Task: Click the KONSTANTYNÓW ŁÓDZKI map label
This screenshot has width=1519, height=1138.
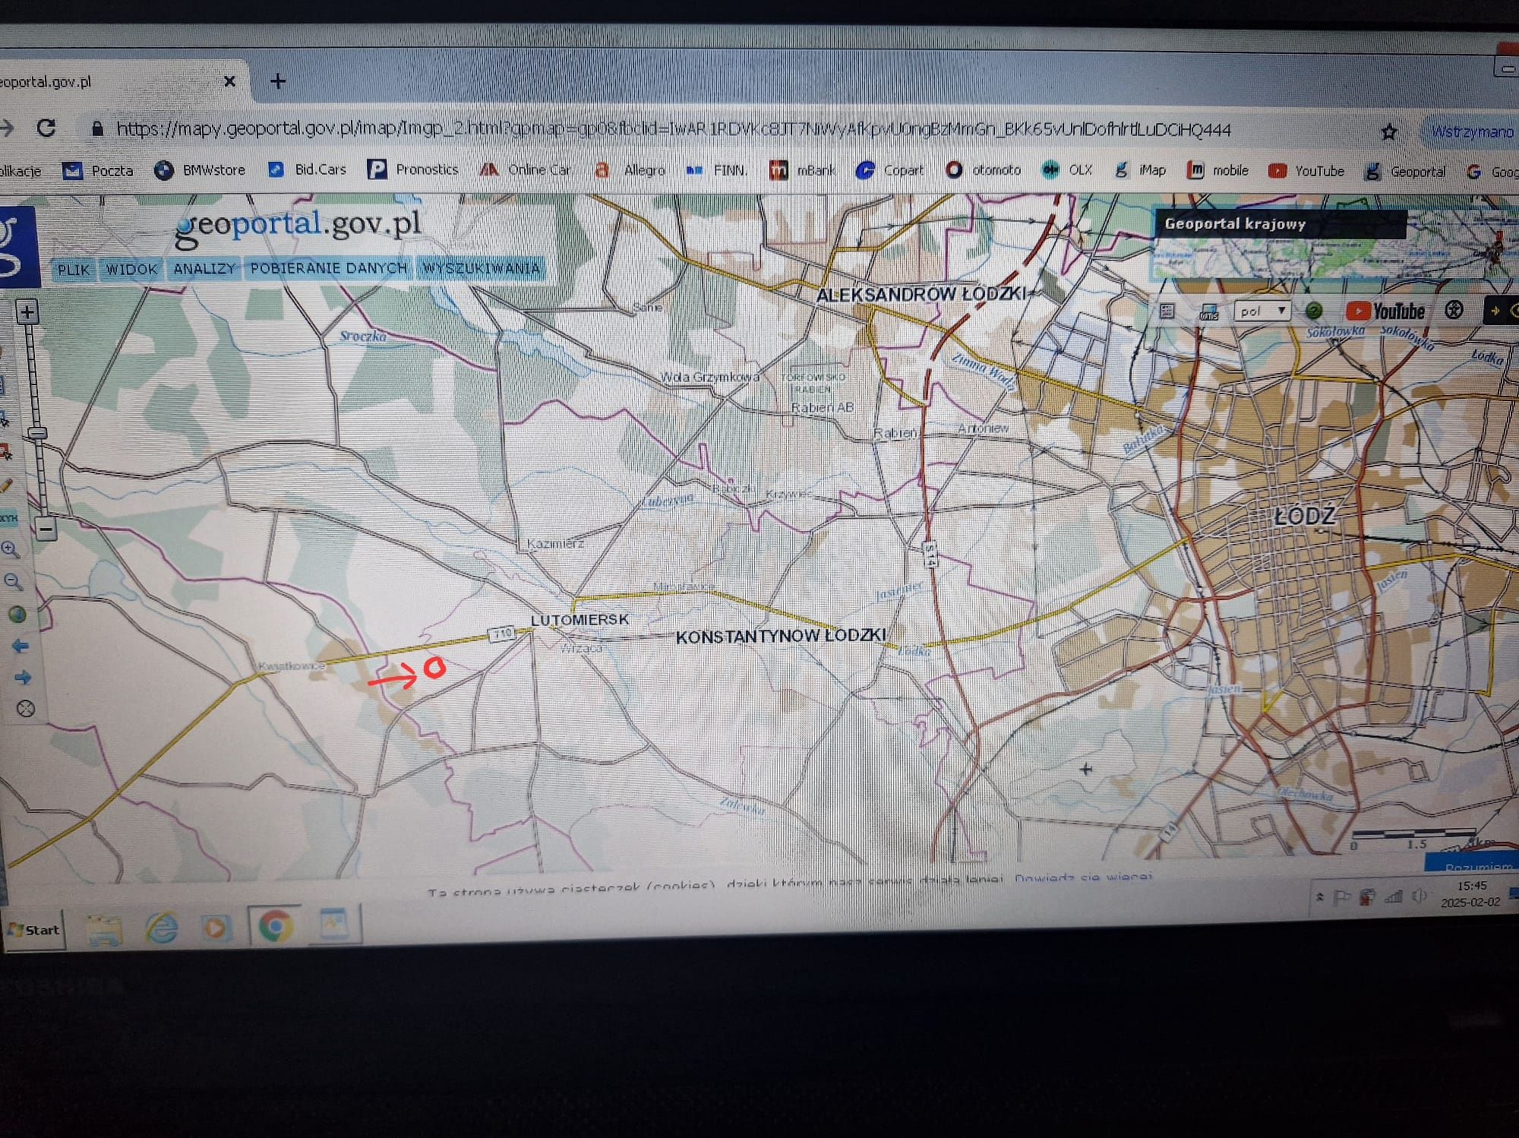Action: tap(781, 637)
